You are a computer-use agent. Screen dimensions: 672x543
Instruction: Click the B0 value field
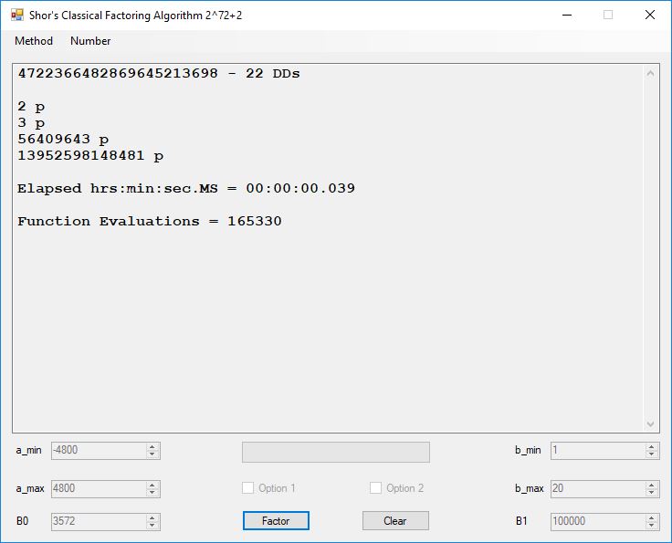[99, 521]
